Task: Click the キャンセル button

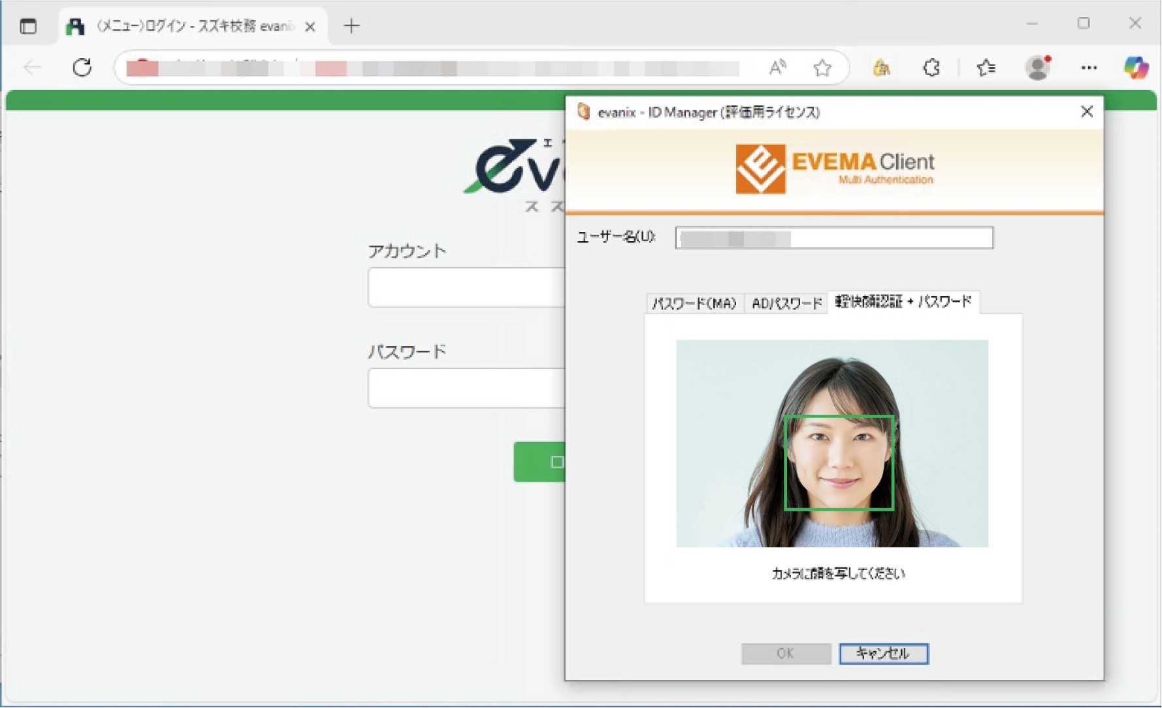Action: pyautogui.click(x=883, y=652)
